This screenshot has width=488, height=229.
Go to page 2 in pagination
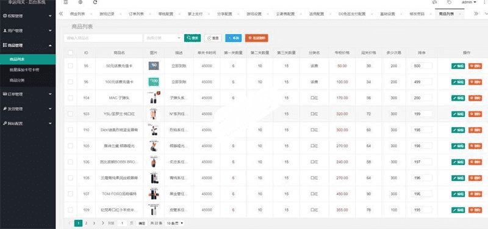(86, 223)
